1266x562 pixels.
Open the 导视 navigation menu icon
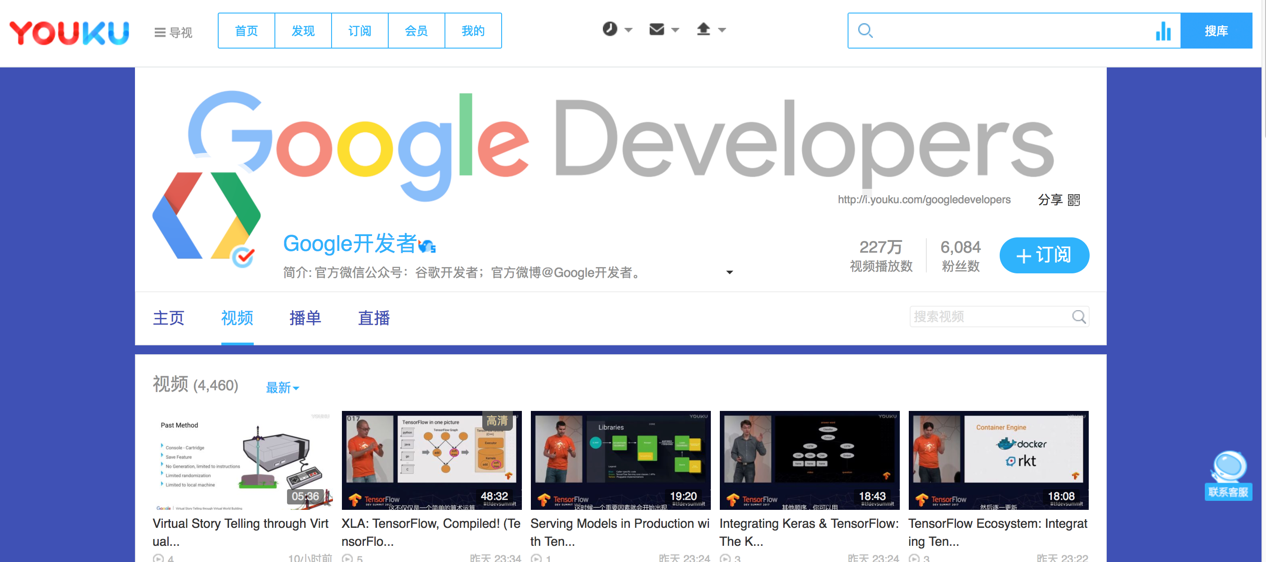(160, 32)
